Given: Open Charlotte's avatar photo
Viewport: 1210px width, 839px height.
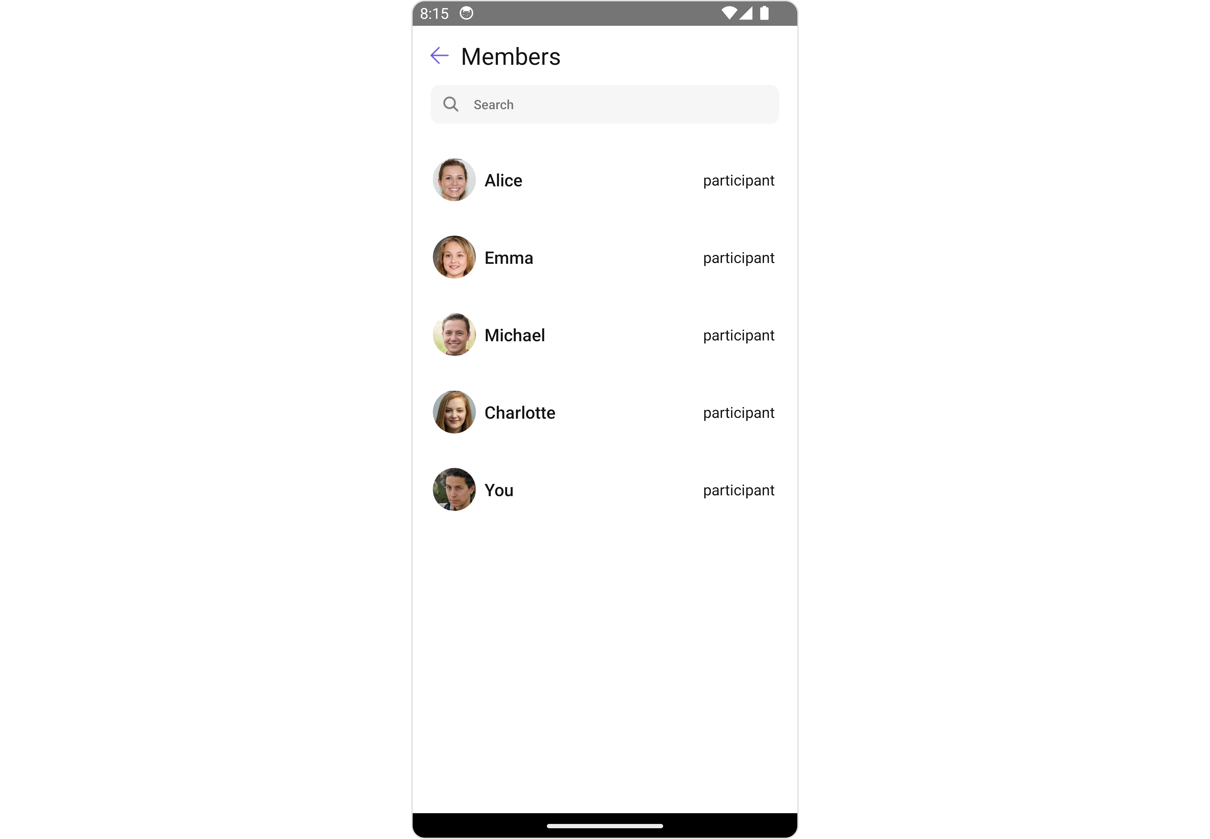Looking at the screenshot, I should (x=454, y=413).
